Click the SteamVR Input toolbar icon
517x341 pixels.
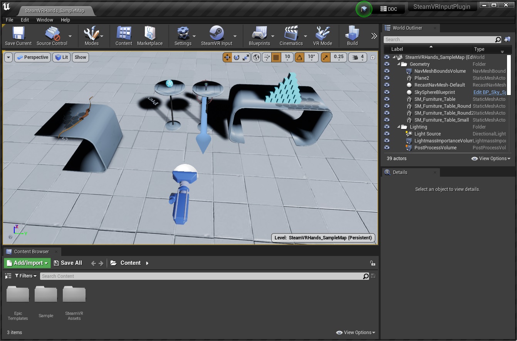(217, 34)
